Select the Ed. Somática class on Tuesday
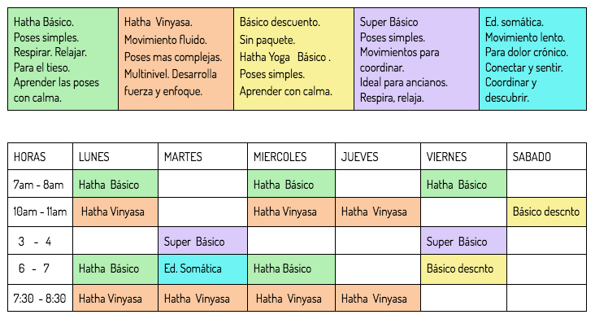Viewport: 595px width, 319px height. [x=202, y=269]
